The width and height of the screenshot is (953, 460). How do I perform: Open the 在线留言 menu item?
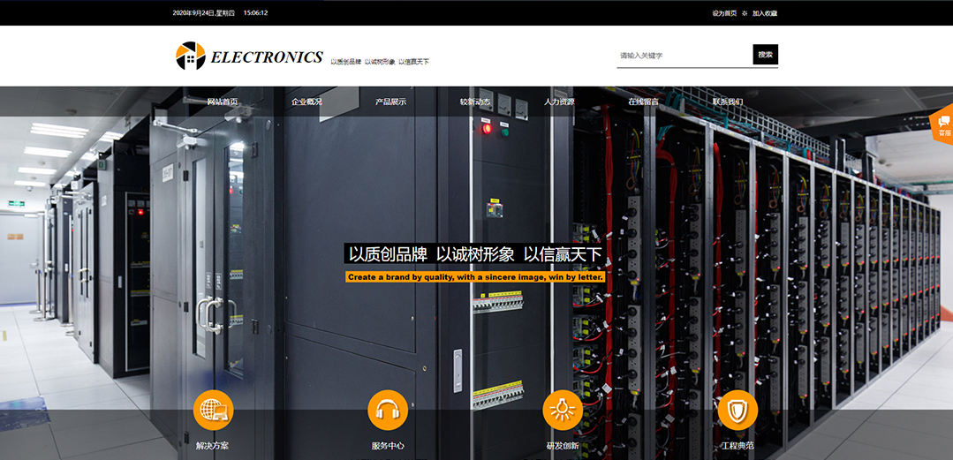coord(643,102)
